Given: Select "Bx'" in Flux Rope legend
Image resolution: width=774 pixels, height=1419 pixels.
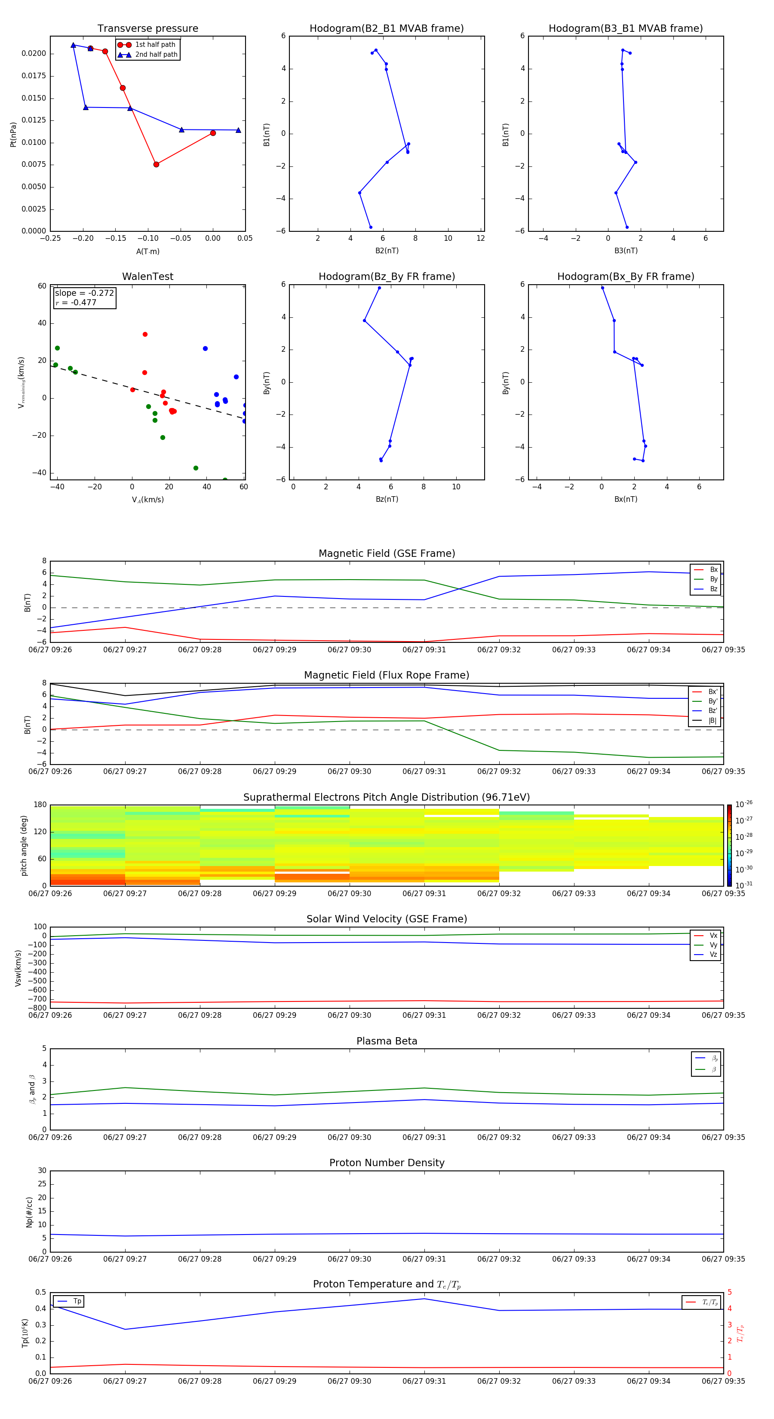Looking at the screenshot, I should click(x=705, y=692).
